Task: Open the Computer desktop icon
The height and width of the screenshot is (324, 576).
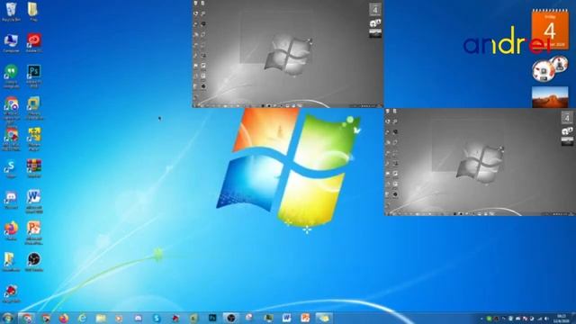Action: [x=11, y=43]
